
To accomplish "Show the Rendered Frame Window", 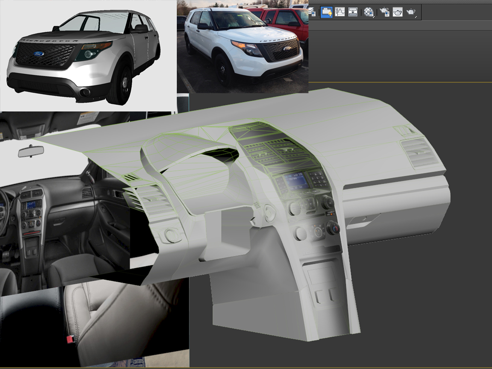I will (x=397, y=12).
